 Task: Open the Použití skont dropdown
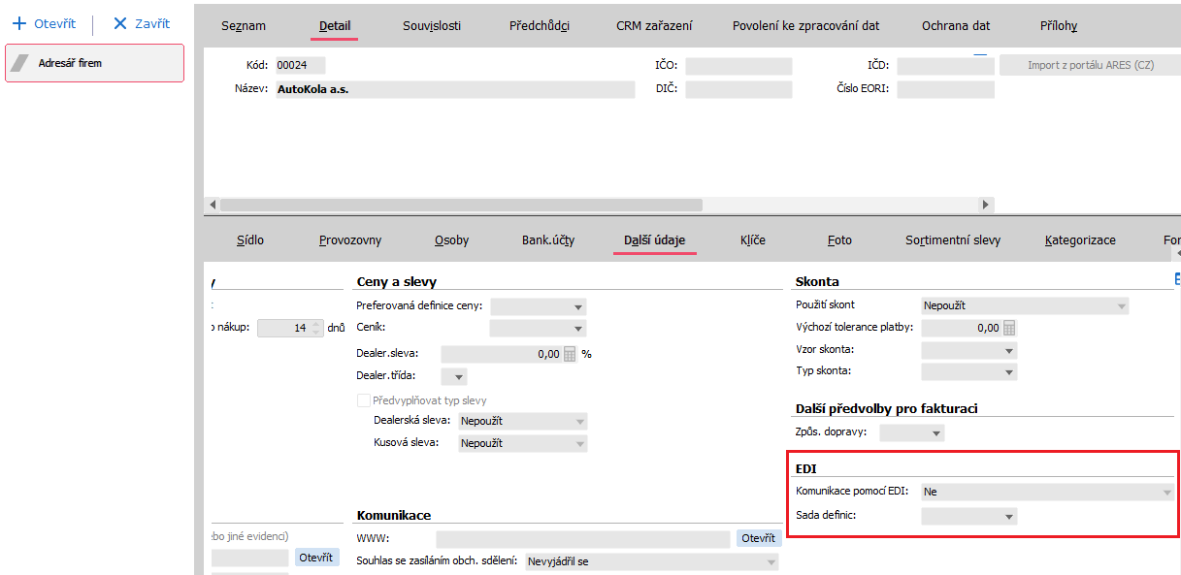[1121, 305]
